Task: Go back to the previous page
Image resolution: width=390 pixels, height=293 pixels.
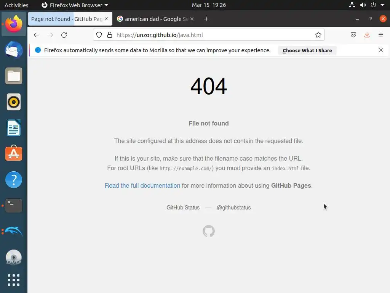Action: click(x=37, y=35)
